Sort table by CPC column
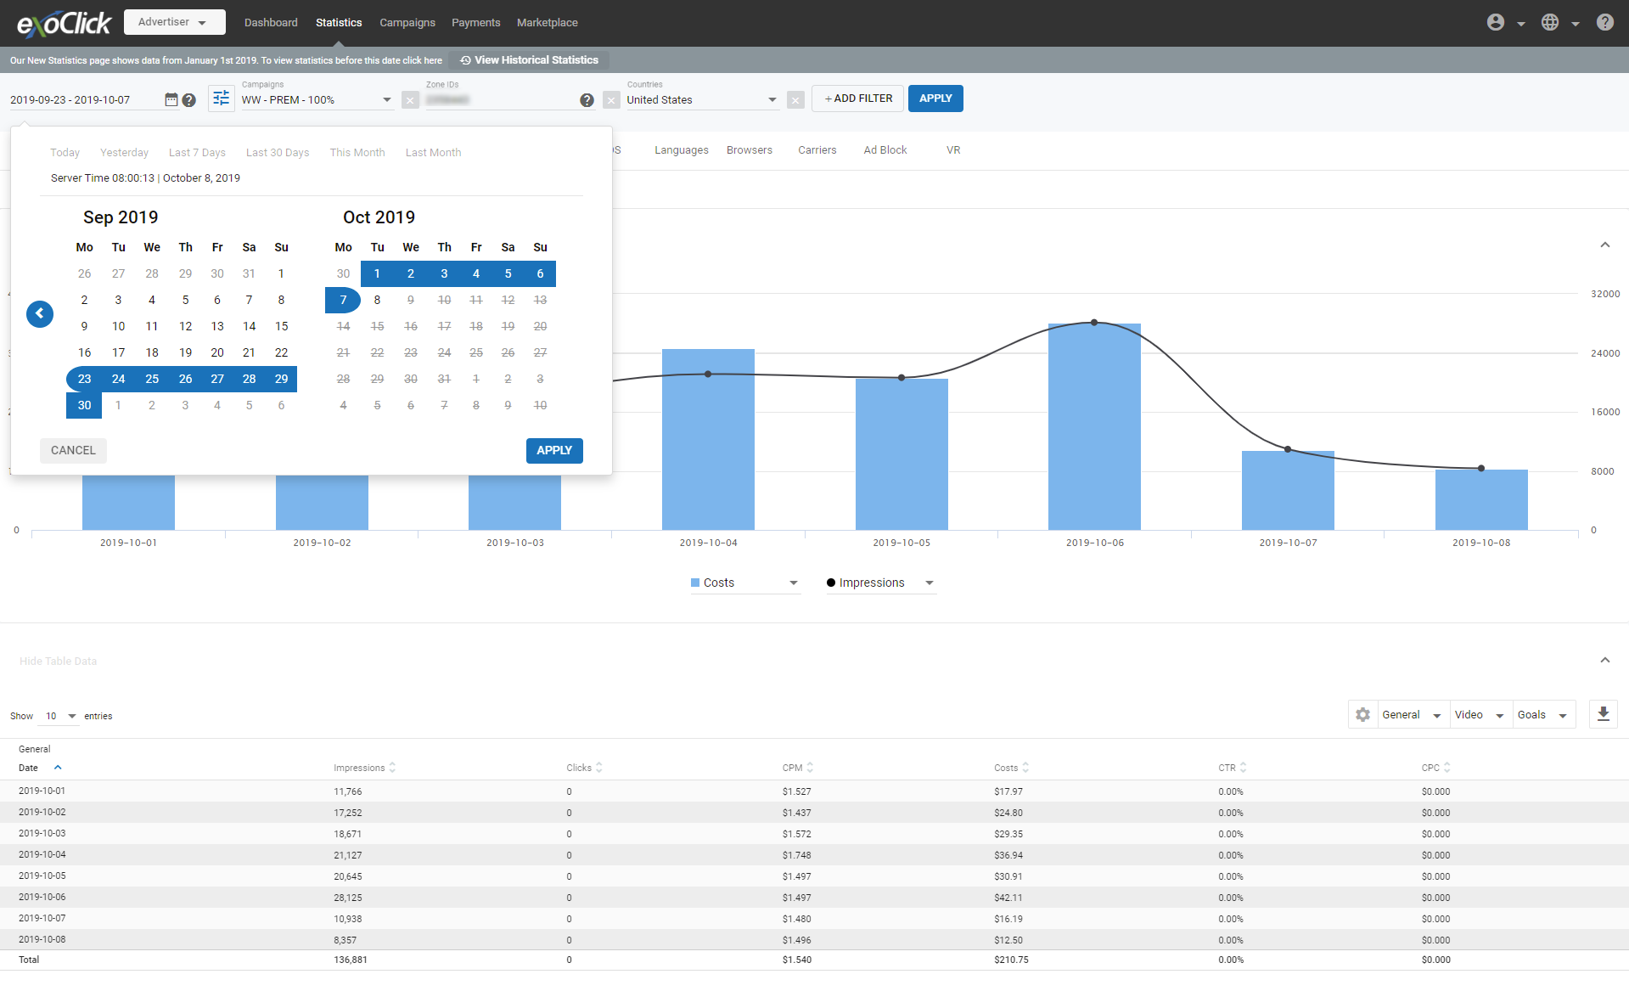 (1435, 768)
